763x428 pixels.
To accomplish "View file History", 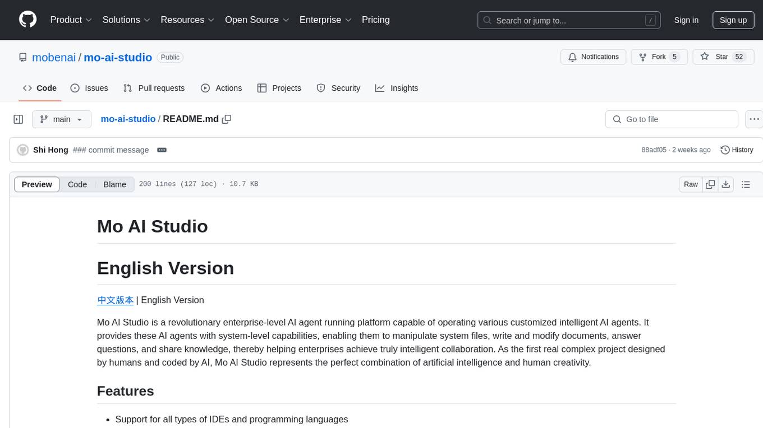I will click(737, 150).
